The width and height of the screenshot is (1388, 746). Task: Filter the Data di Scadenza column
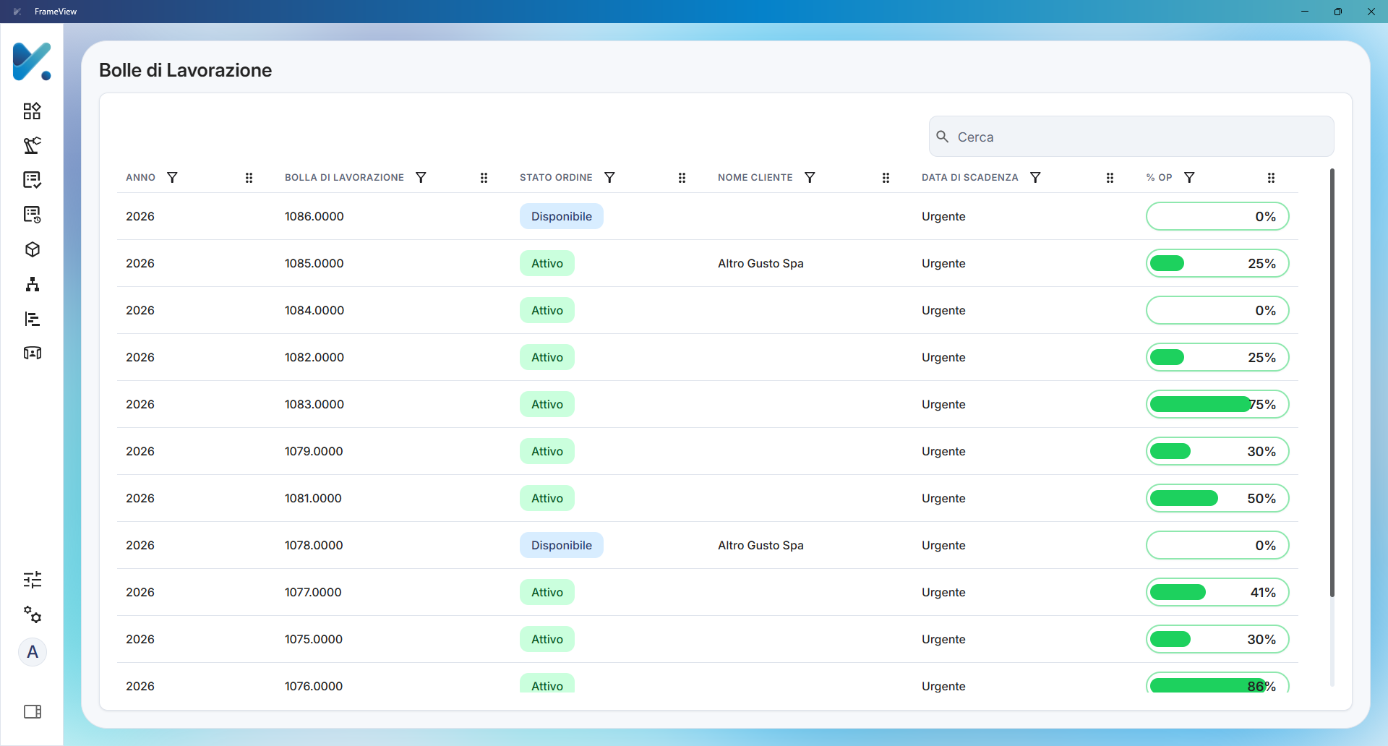(1035, 178)
